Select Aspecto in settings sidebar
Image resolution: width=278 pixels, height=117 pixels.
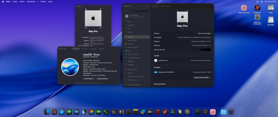[137, 44]
